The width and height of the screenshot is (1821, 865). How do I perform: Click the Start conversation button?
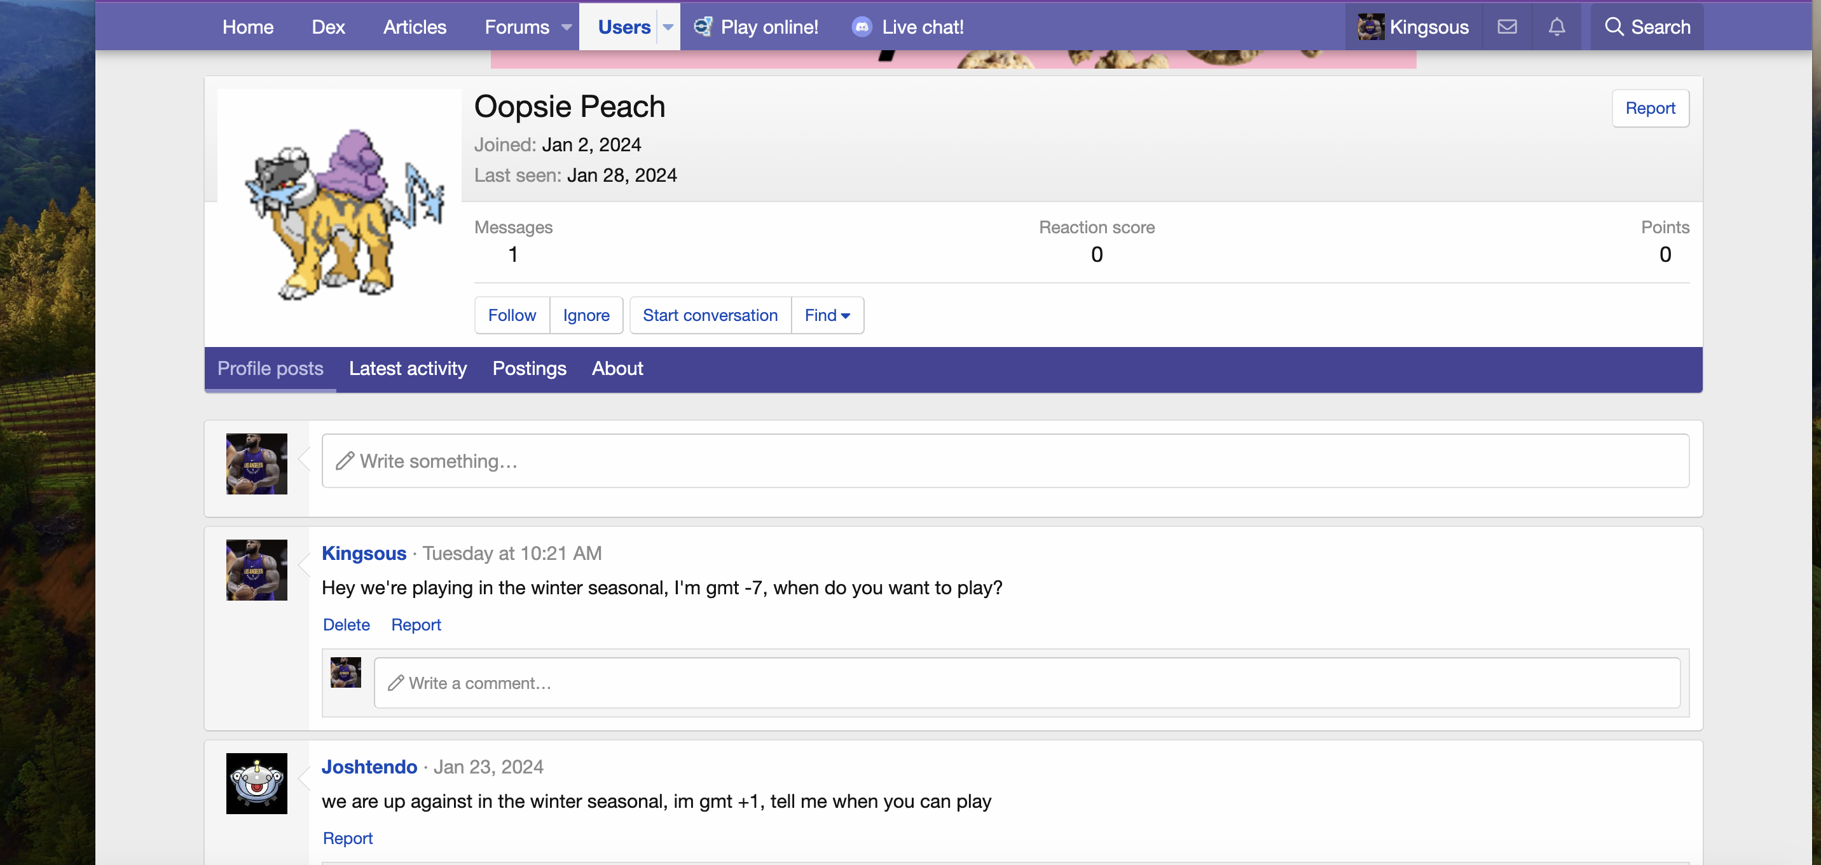pyautogui.click(x=710, y=315)
